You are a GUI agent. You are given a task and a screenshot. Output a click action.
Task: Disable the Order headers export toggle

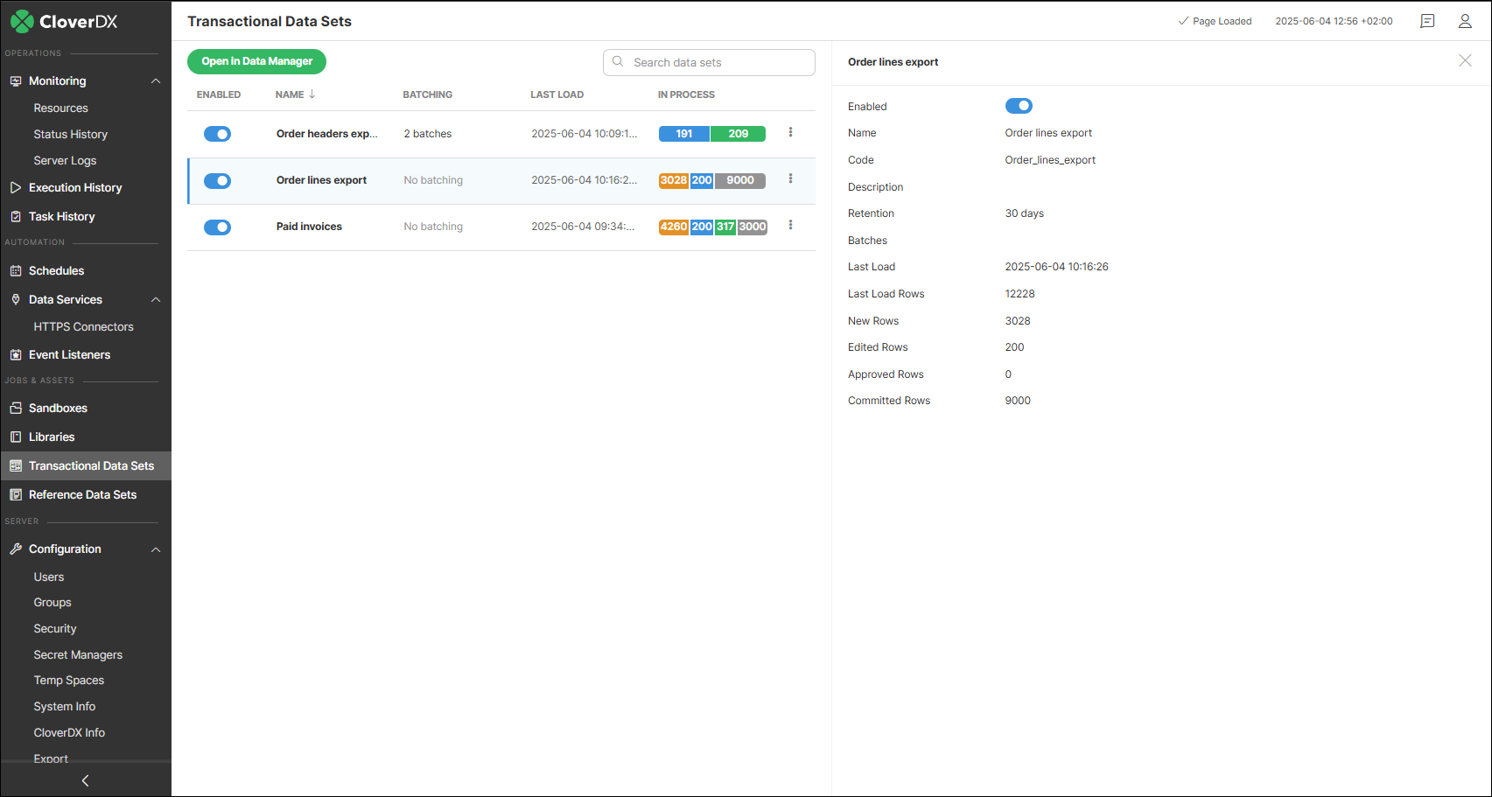tap(217, 133)
